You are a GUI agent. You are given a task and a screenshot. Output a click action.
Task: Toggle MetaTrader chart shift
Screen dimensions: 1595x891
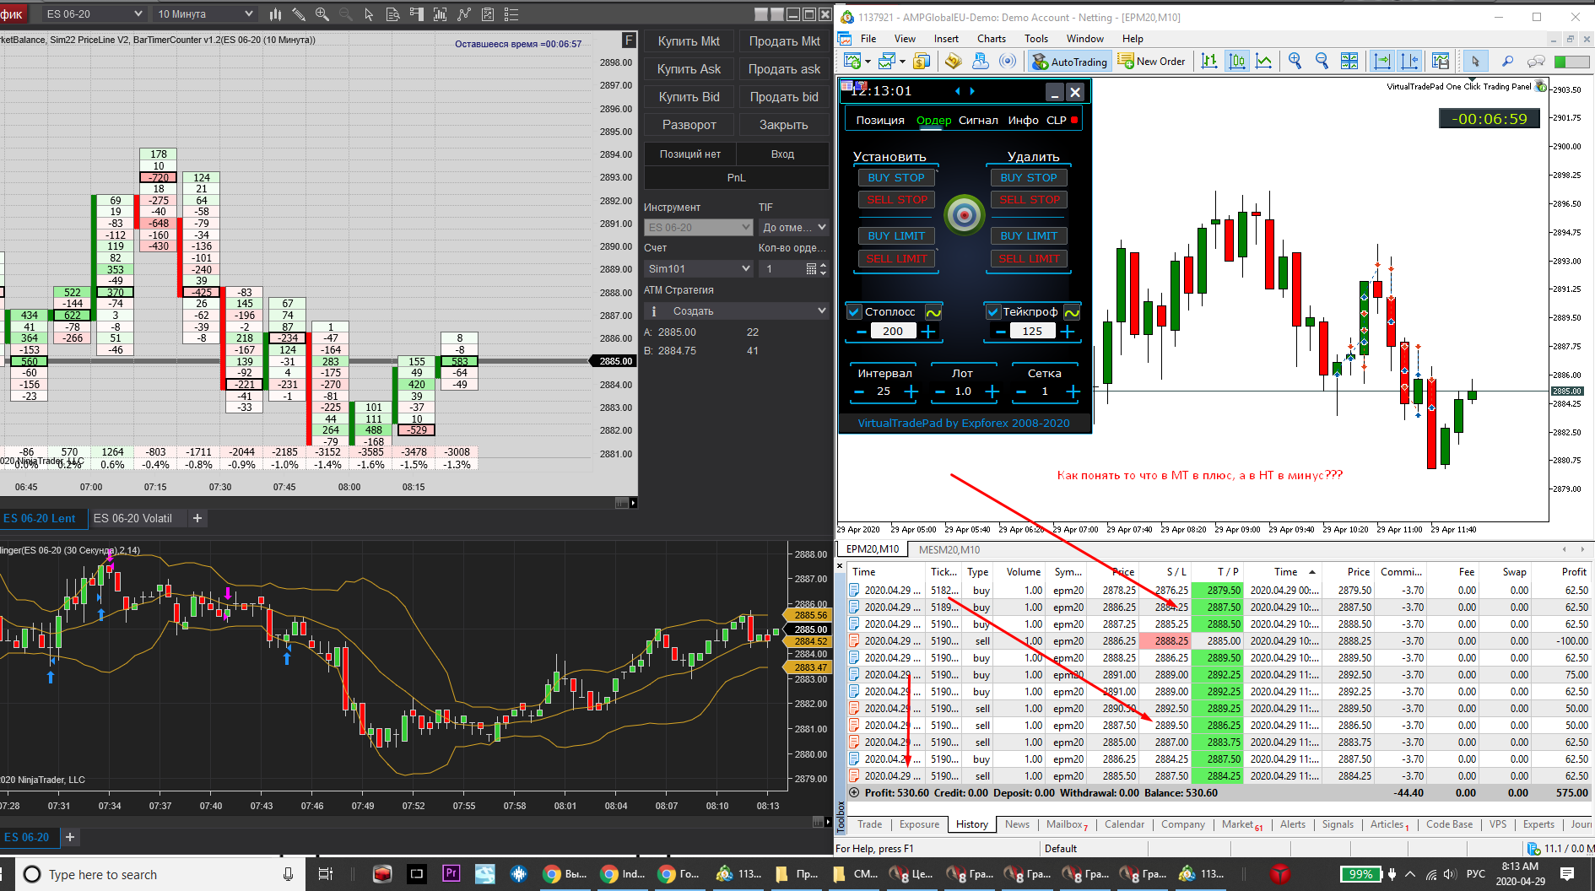[1409, 61]
